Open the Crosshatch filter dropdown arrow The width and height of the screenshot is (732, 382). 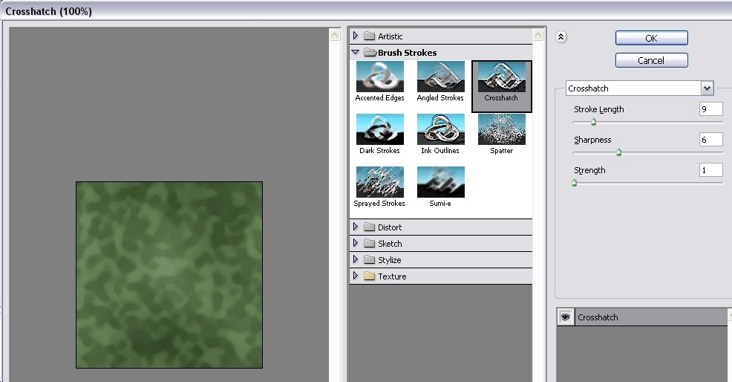707,88
